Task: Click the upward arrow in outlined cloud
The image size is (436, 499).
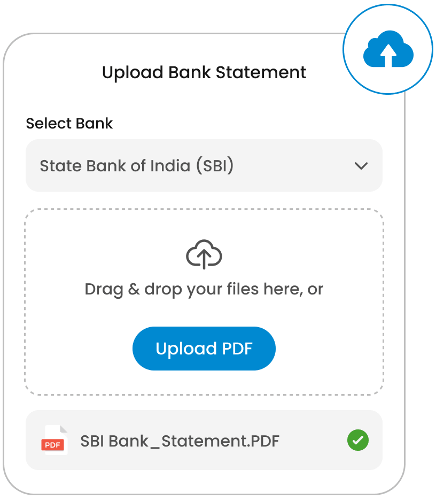Action: click(x=204, y=259)
